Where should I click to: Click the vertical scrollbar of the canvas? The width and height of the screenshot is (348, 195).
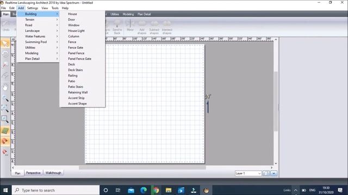coord(276,101)
